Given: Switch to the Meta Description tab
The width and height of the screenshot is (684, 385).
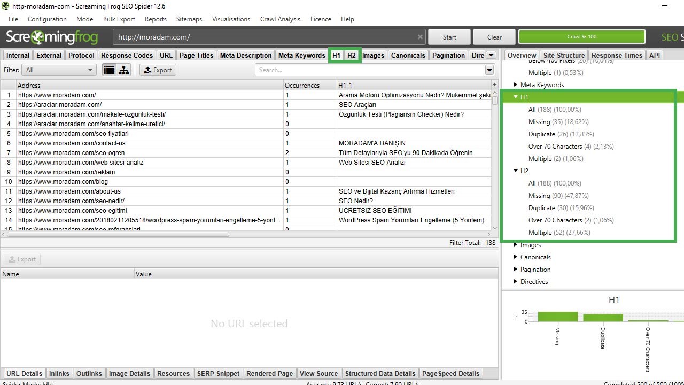Looking at the screenshot, I should [246, 55].
